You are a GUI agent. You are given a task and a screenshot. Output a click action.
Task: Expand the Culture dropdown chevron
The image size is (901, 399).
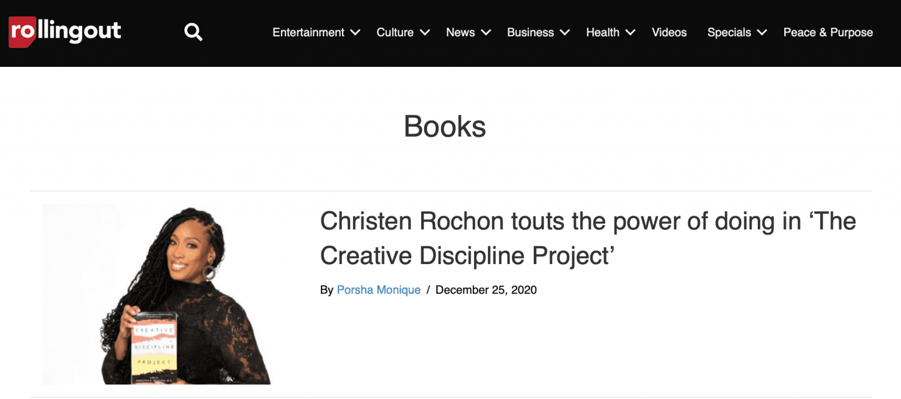(x=425, y=33)
